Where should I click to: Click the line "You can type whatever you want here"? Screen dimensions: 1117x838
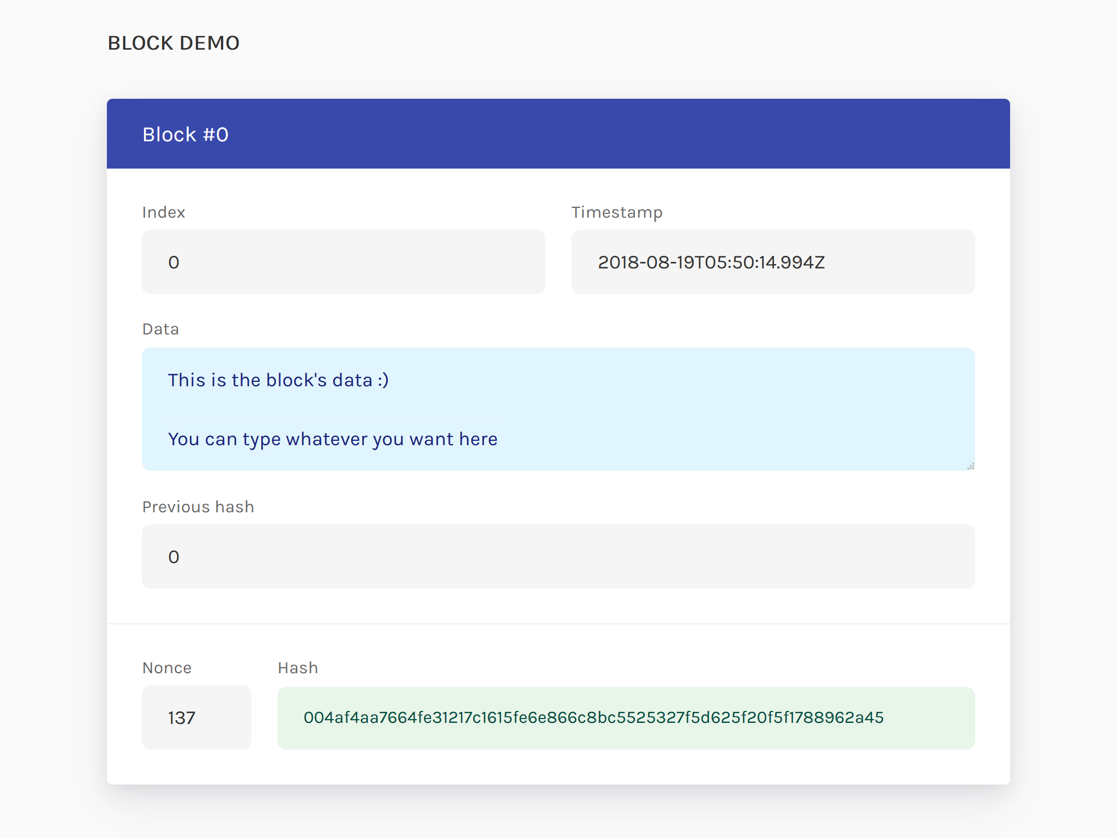(x=333, y=439)
